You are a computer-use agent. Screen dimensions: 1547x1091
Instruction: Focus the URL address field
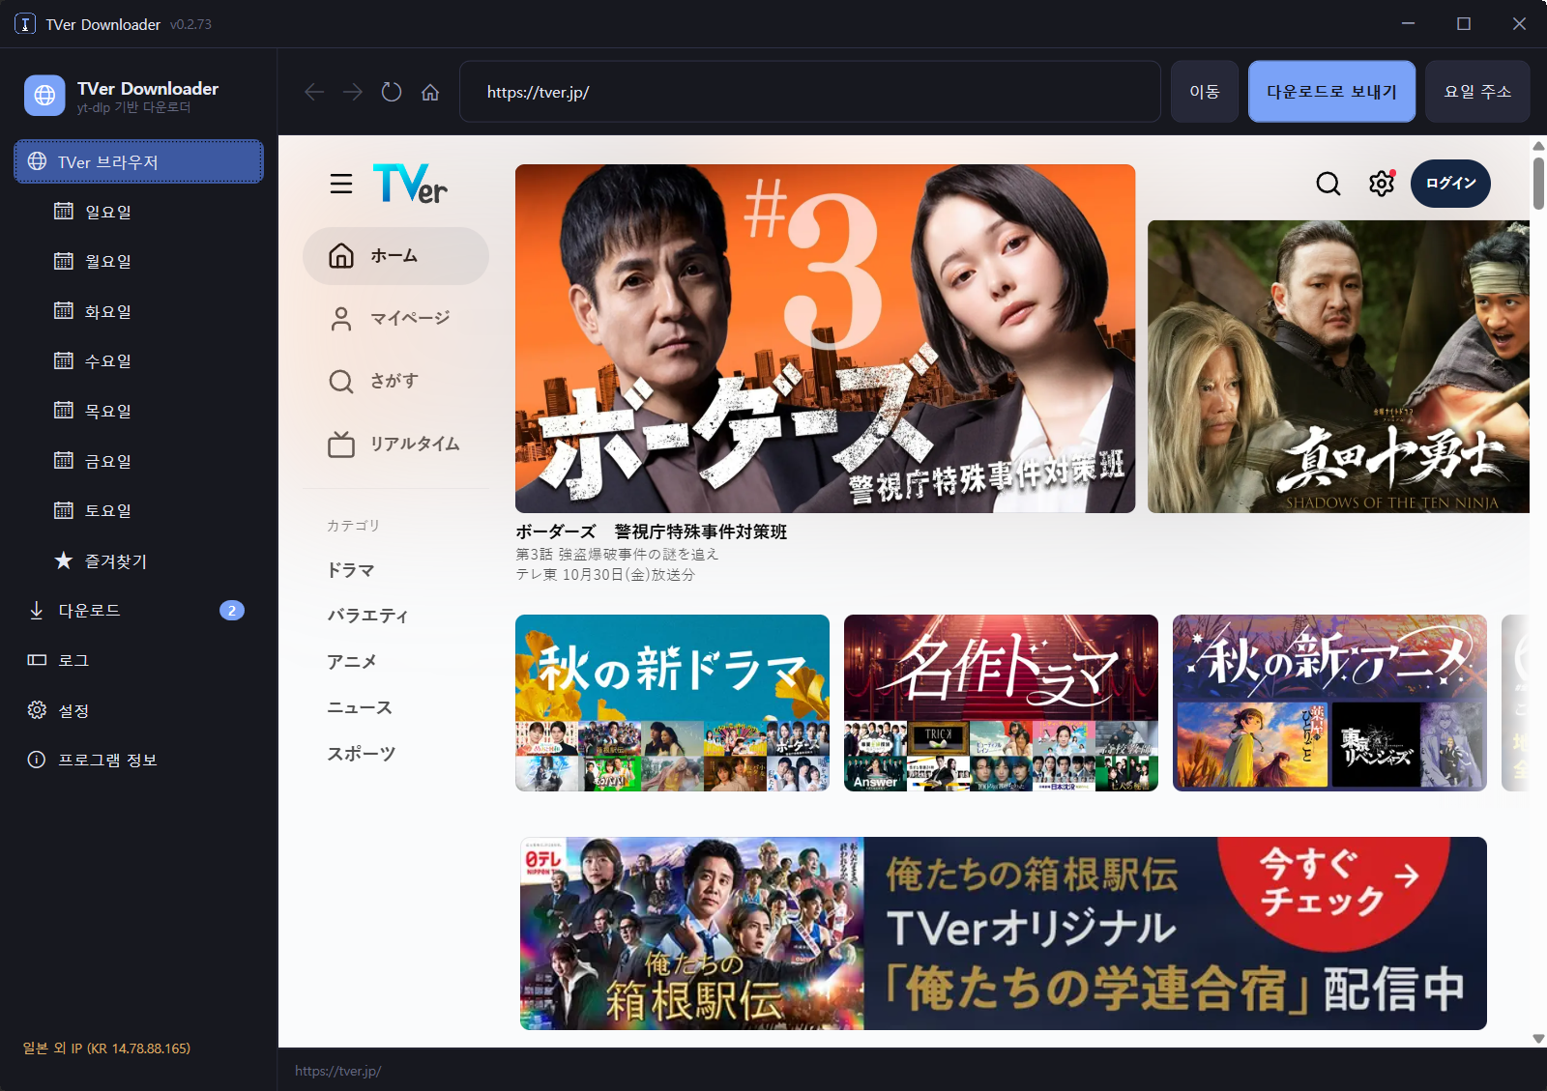[810, 92]
